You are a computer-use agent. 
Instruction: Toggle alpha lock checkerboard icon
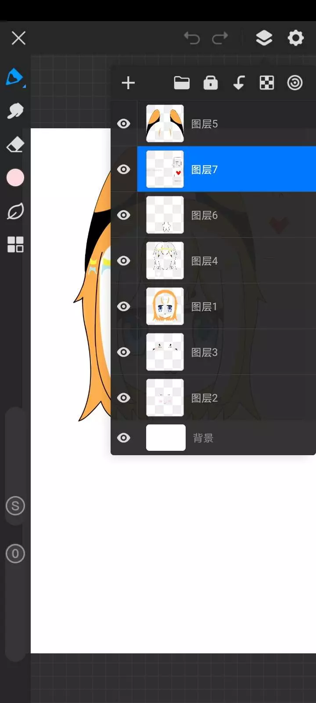coord(267,83)
